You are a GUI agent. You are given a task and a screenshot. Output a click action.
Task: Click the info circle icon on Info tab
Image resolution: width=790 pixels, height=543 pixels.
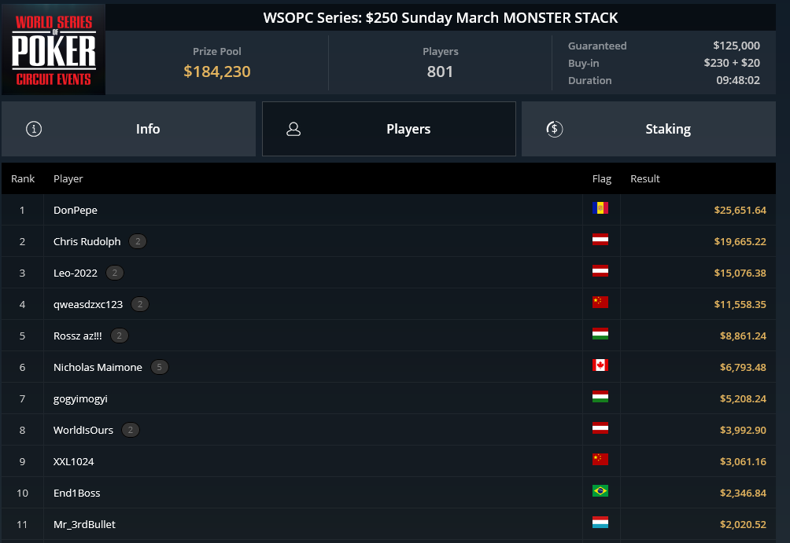[34, 129]
